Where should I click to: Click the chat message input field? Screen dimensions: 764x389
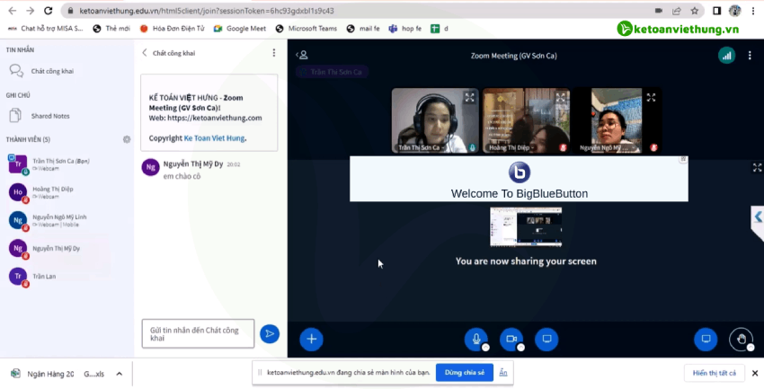(198, 333)
